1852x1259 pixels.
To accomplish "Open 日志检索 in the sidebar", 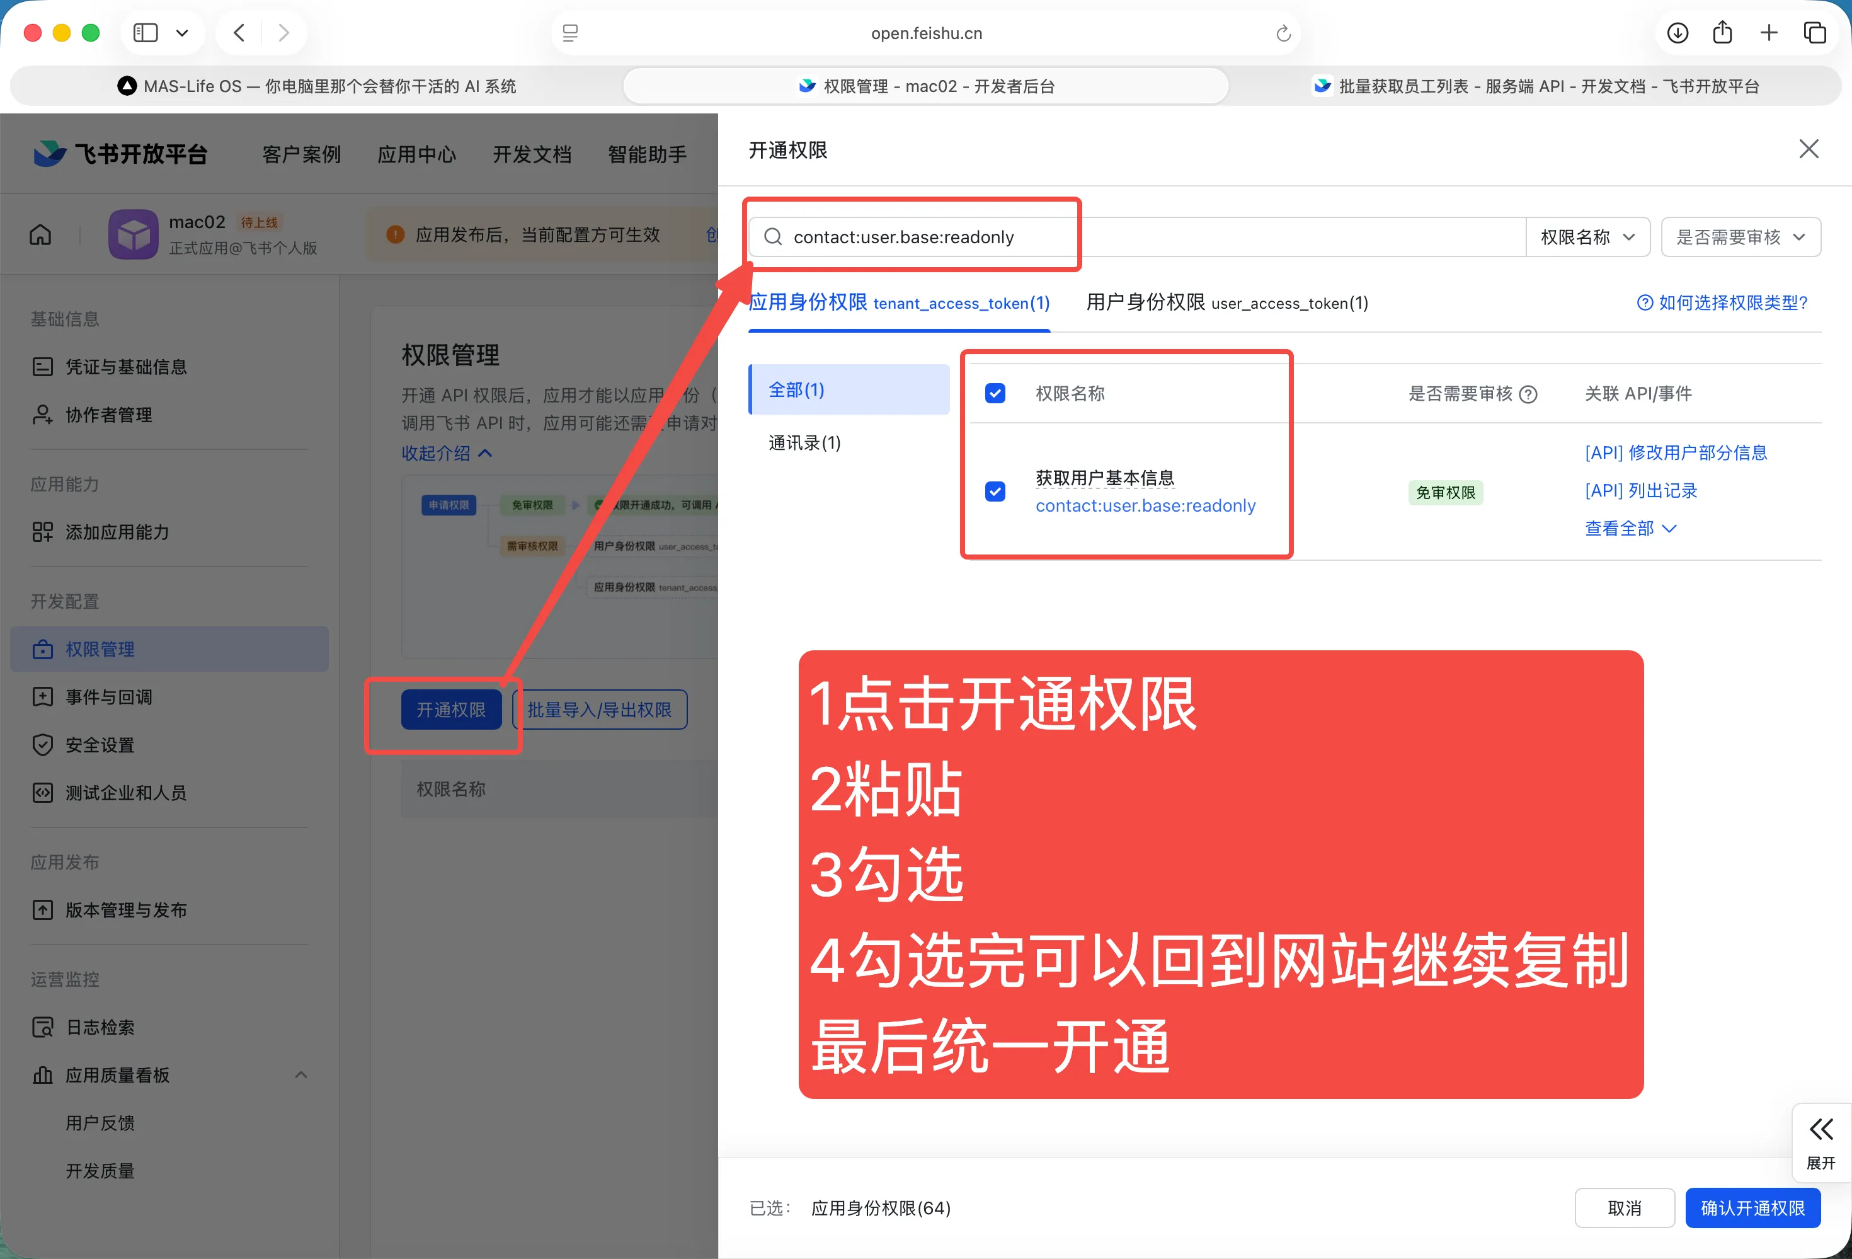I will (x=169, y=1027).
